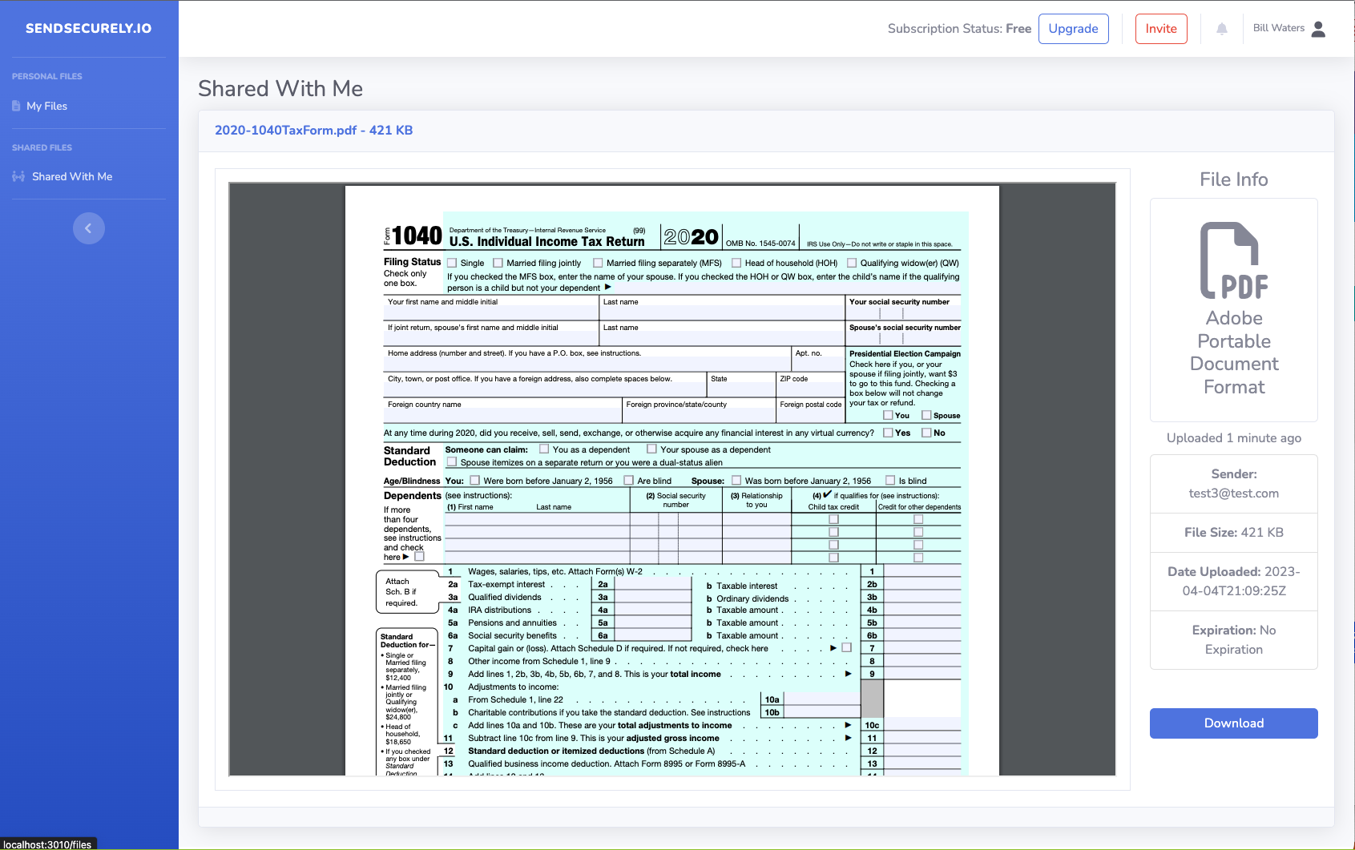Image resolution: width=1355 pixels, height=850 pixels.
Task: Click line 2a Tax-exempt interest field
Action: pyautogui.click(x=652, y=584)
